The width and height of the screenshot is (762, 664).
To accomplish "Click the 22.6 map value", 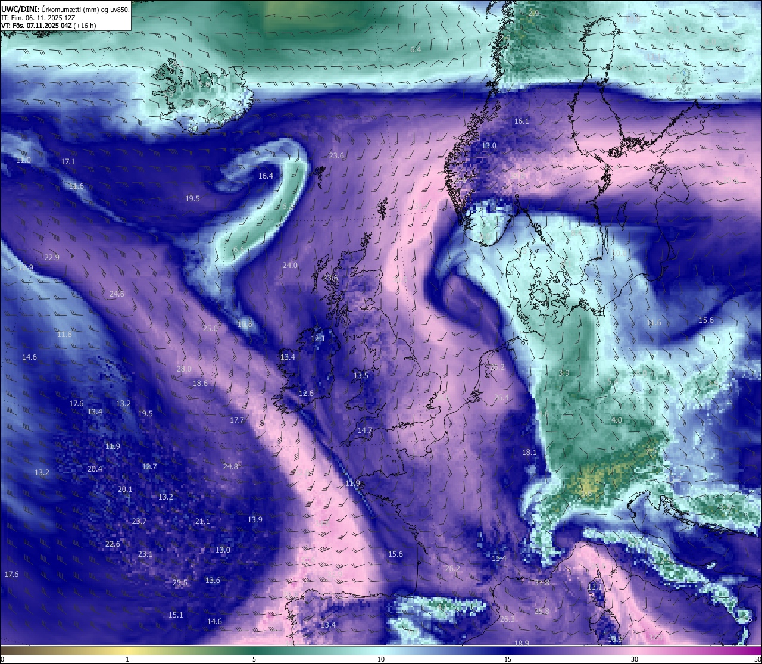I will [113, 544].
